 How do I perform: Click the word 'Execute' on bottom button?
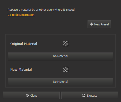tap(92, 96)
